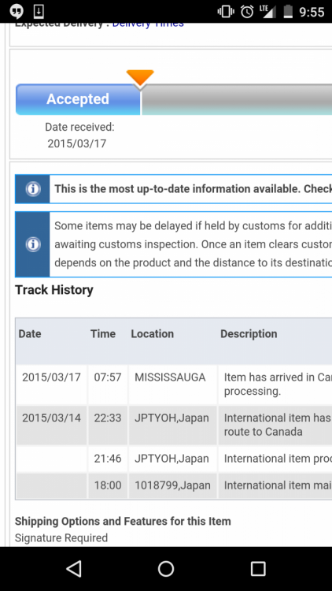This screenshot has height=591, width=332.
Task: Click the Location column header
Action: coord(153,334)
